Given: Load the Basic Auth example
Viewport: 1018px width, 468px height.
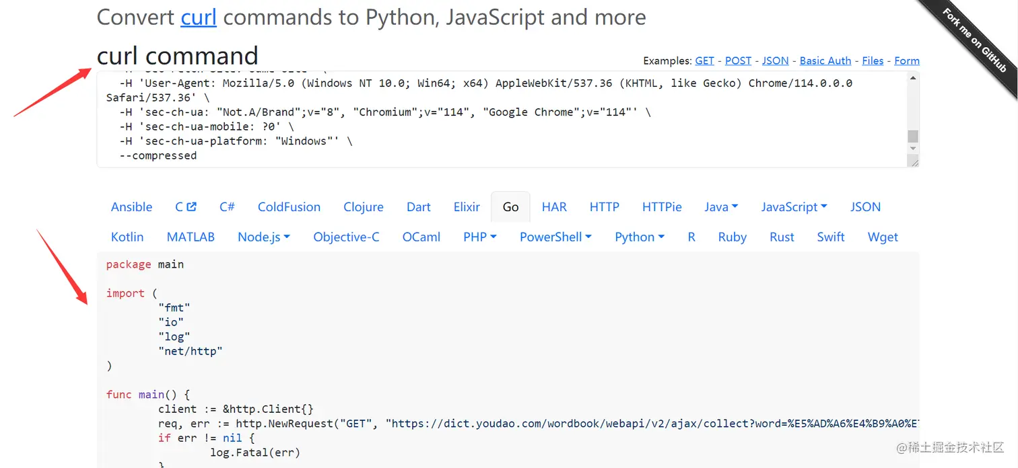Looking at the screenshot, I should 825,61.
